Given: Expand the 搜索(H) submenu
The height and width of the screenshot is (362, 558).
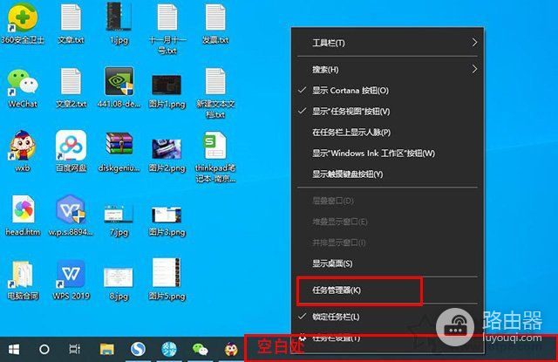Looking at the screenshot, I should pos(387,70).
